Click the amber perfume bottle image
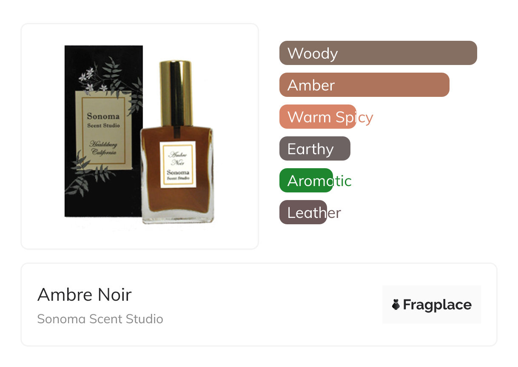The width and height of the screenshot is (518, 367). (x=177, y=142)
